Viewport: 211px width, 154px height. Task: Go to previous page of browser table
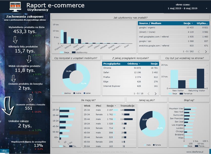[149, 94]
